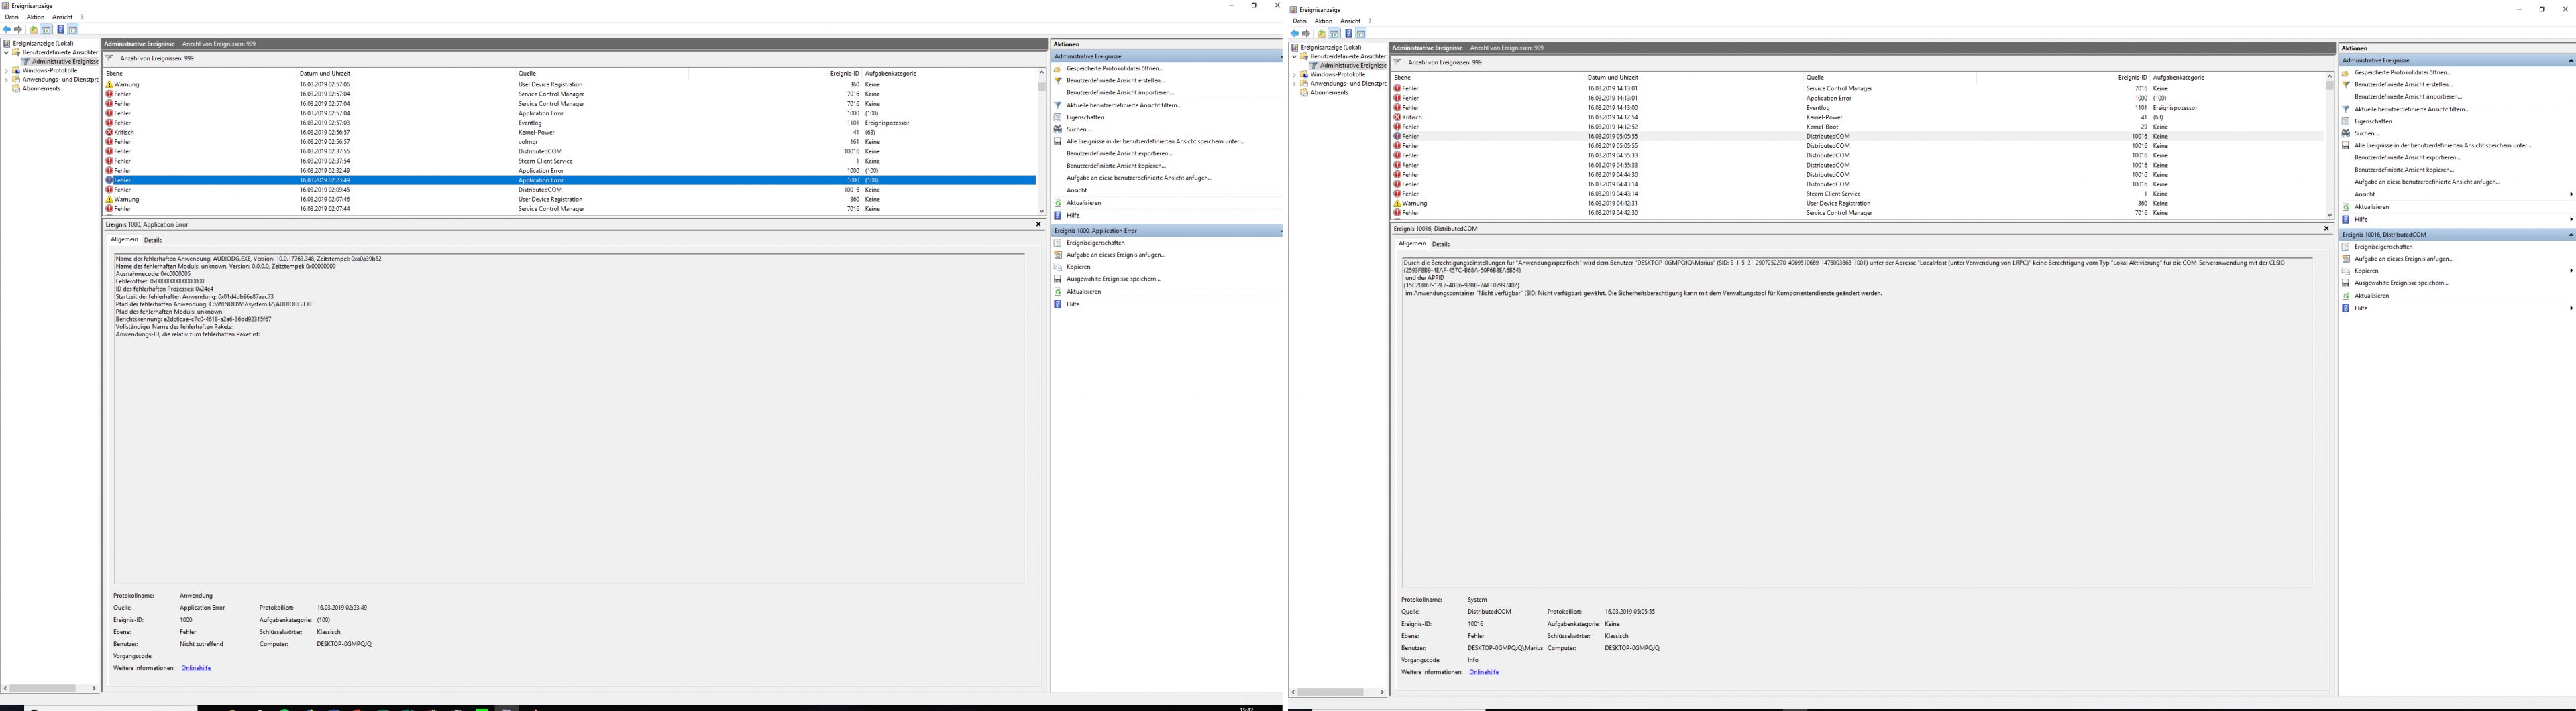Click the Forward arrow in left window toolbar

pyautogui.click(x=18, y=30)
